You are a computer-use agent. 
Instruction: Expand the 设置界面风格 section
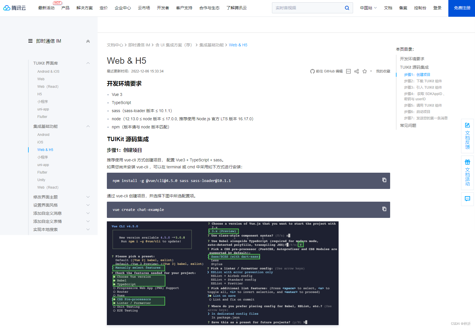tap(88, 205)
